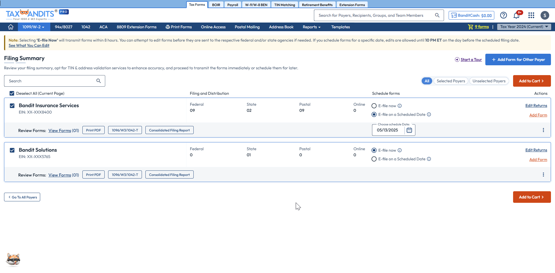
Task: Select E-file now for Bandit Solutions
Action: coord(374,150)
